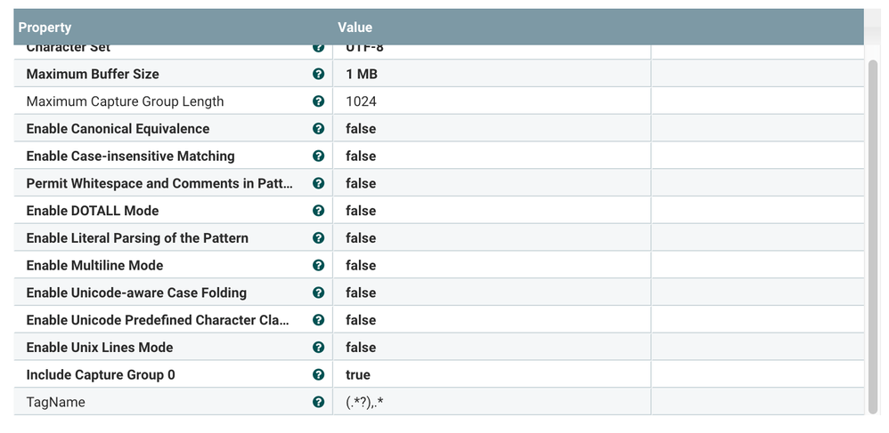
Task: Change Enable Multiline Mode false value
Action: pyautogui.click(x=361, y=265)
